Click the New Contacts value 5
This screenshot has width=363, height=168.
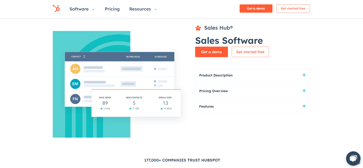click(134, 103)
